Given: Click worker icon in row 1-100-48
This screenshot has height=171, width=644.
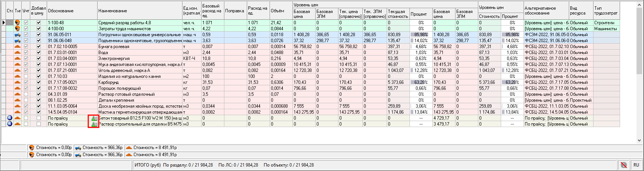Looking at the screenshot, I should tap(18, 23).
